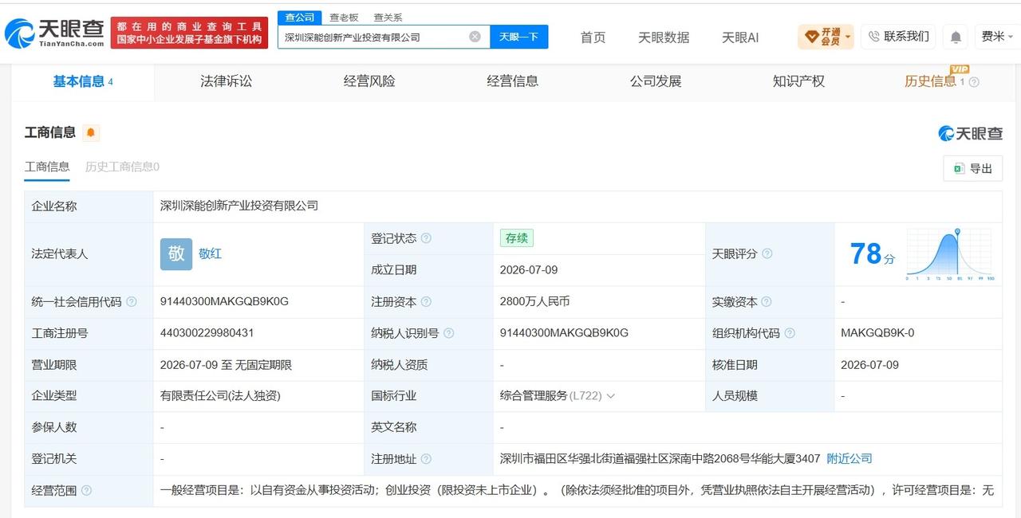Expand the 综合管理服务 (L722) industry chevron
Screen dimensions: 1021x518
pos(611,396)
